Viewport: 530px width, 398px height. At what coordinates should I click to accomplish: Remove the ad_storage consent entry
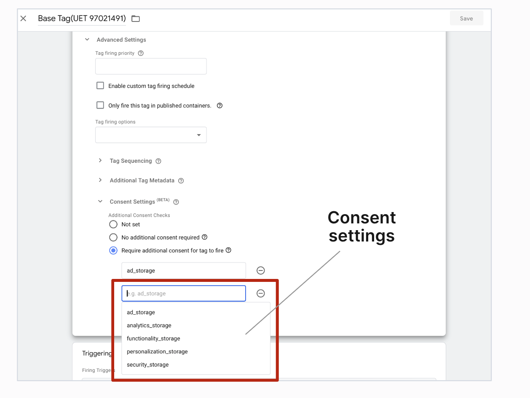click(x=260, y=271)
